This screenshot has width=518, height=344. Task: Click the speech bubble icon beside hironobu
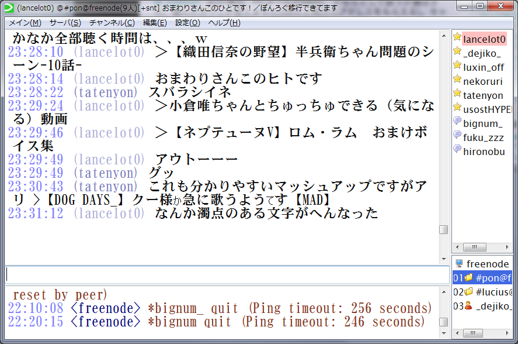(457, 151)
